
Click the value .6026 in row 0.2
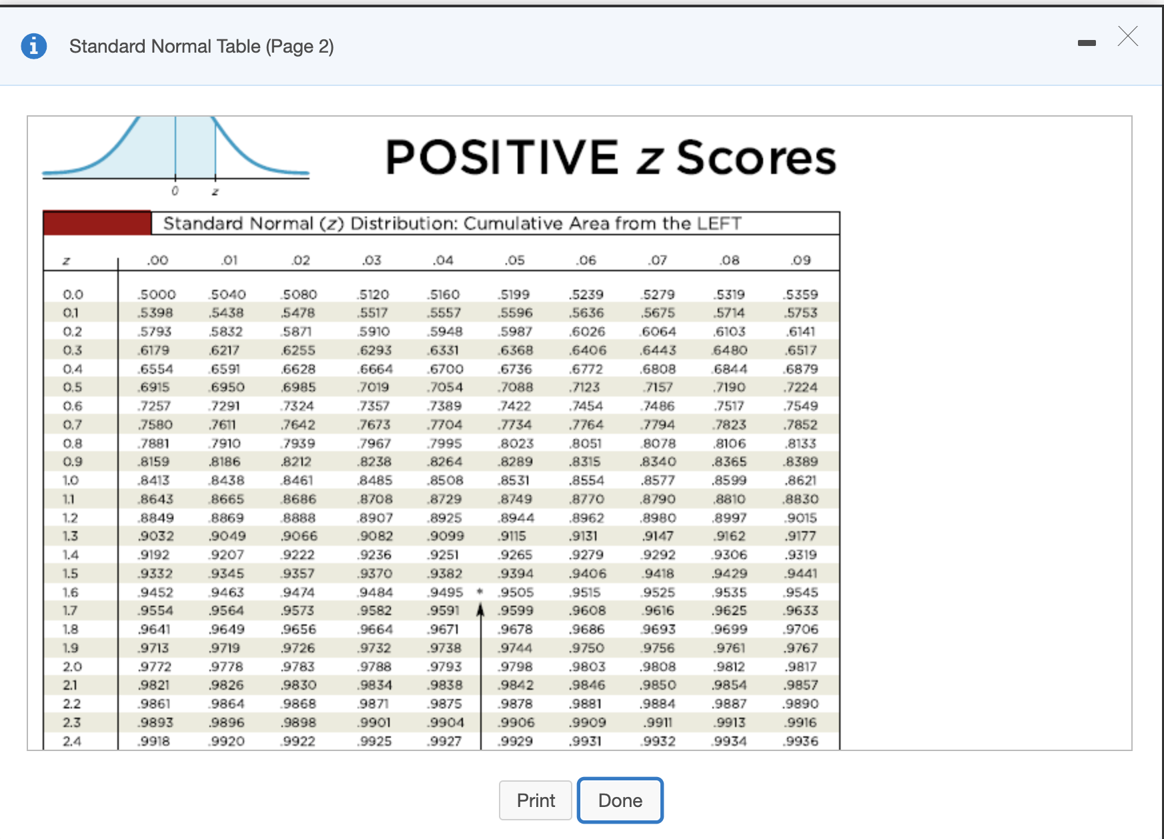[x=587, y=332]
